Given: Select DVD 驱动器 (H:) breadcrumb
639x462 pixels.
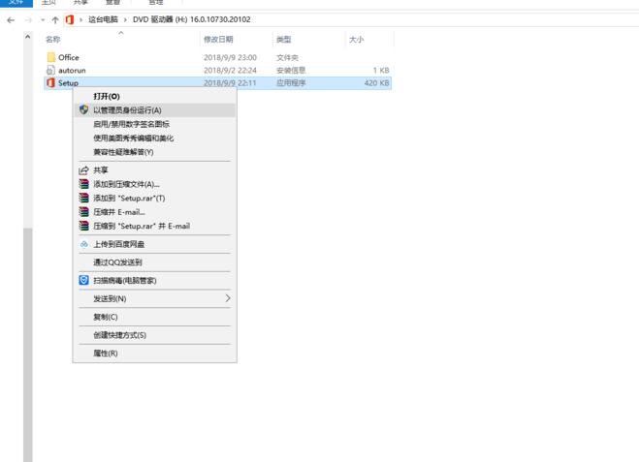Looking at the screenshot, I should pos(192,19).
